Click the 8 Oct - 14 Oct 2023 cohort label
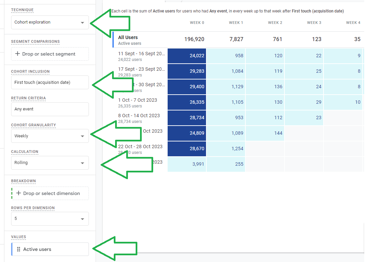Image resolution: width=377 pixels, height=262 pixels. (x=139, y=116)
